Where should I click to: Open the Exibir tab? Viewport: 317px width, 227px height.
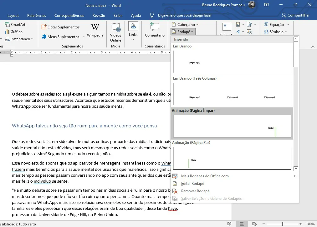[x=118, y=16]
